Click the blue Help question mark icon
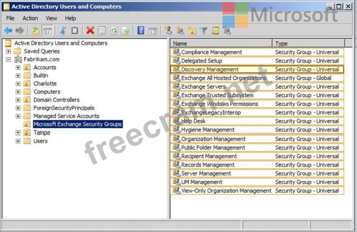357x232 pixels. tap(141, 31)
